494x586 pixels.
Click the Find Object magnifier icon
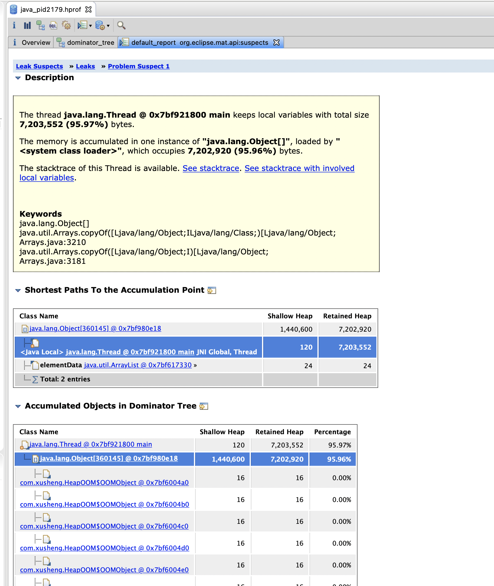(x=121, y=25)
